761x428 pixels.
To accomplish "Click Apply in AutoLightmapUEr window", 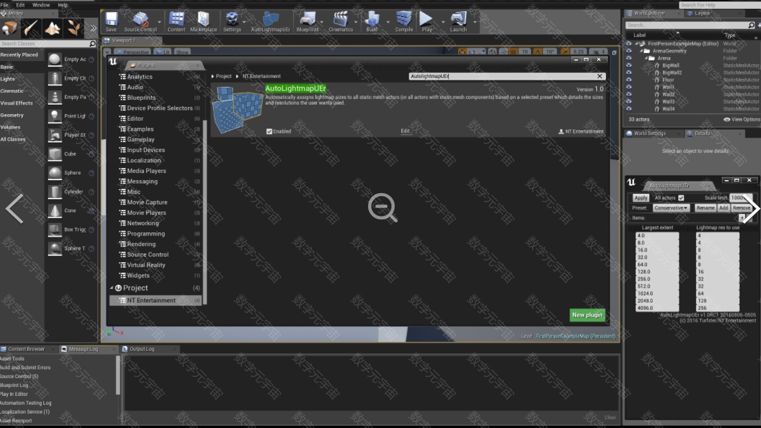I will 640,198.
